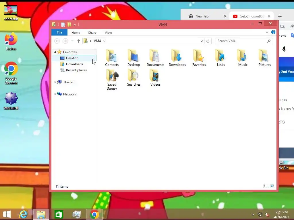The height and width of the screenshot is (220, 294).
Task: Click New folder icon in quick access toolbar
Action: click(x=69, y=25)
